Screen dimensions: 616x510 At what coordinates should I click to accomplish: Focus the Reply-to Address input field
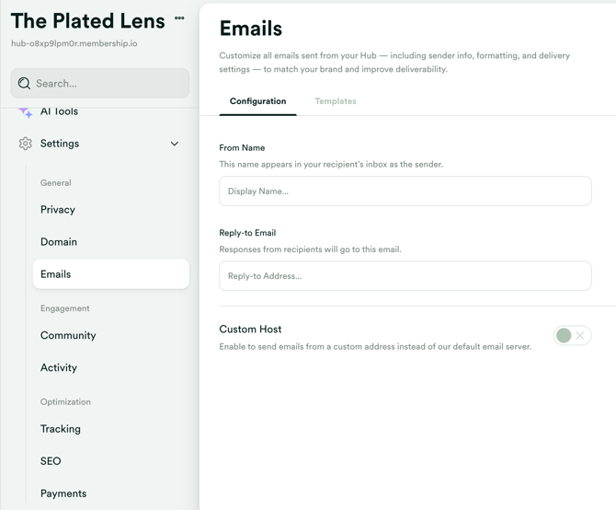pyautogui.click(x=405, y=276)
